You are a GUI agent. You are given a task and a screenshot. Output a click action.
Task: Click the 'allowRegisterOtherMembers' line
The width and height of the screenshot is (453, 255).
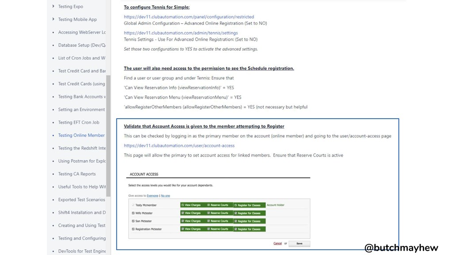click(x=215, y=107)
